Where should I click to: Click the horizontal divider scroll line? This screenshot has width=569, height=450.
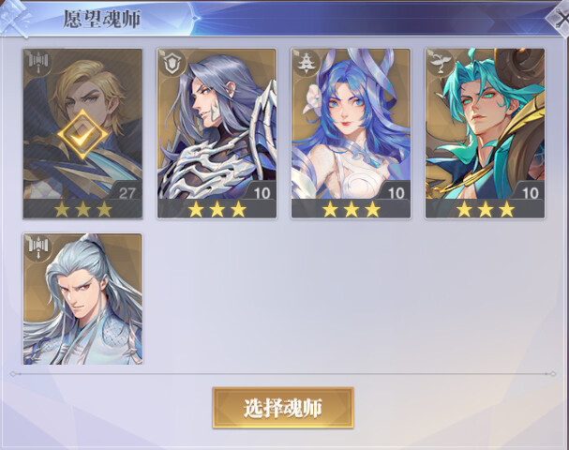point(283,373)
